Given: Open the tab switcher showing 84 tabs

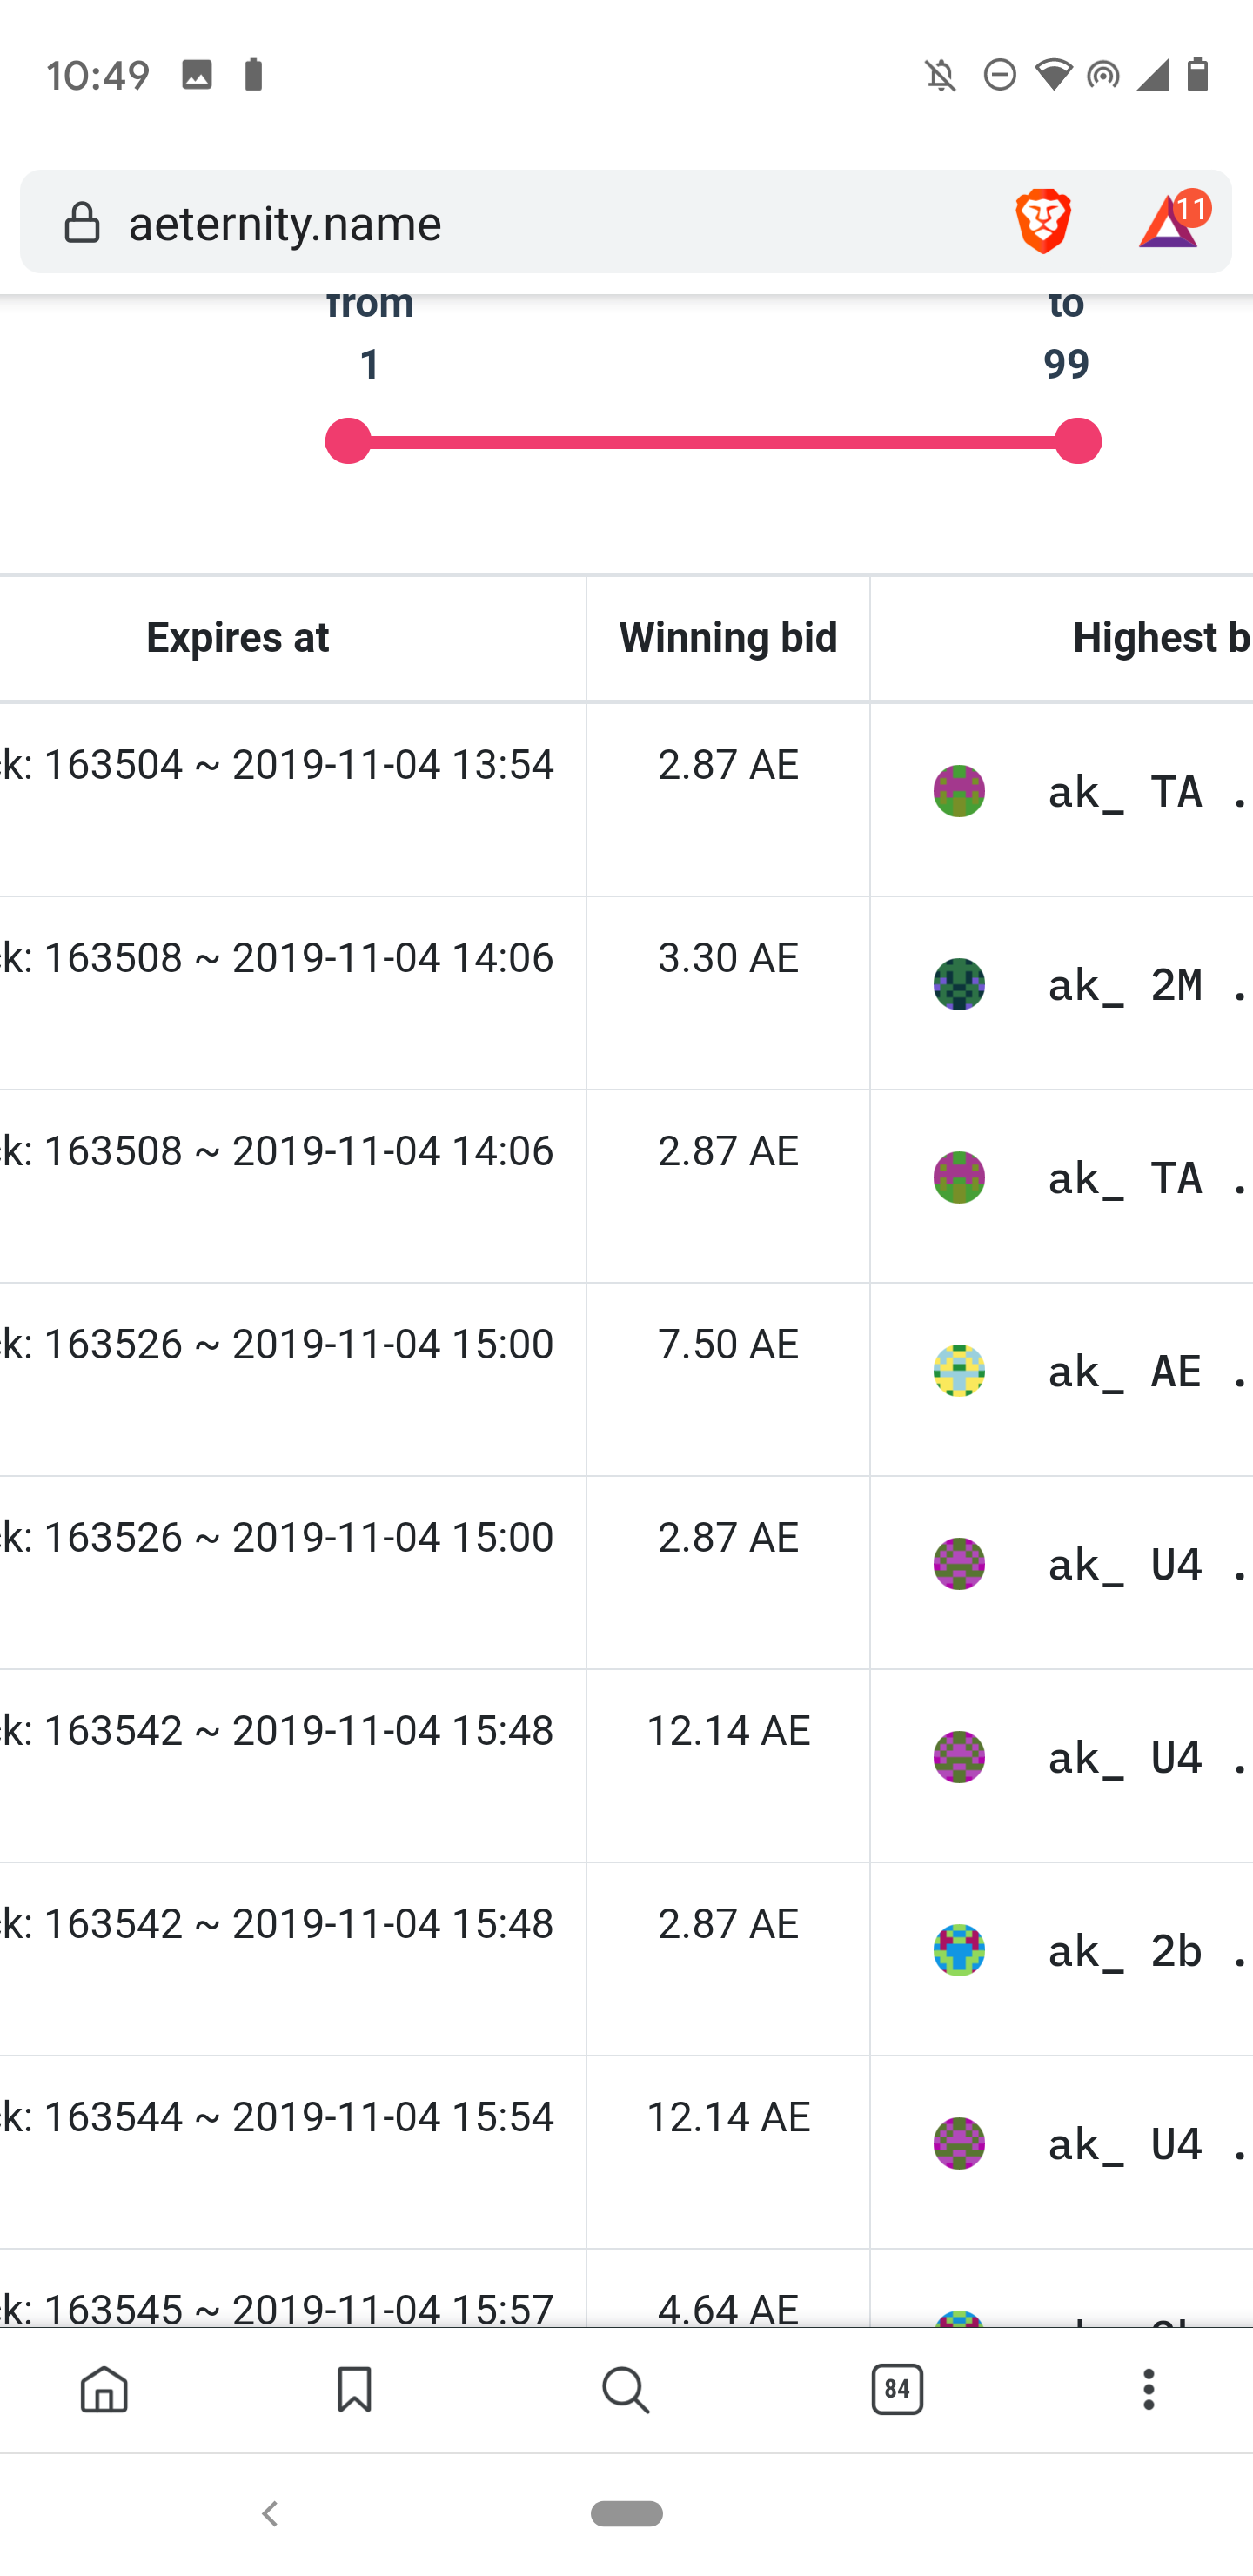Looking at the screenshot, I should coord(897,2390).
